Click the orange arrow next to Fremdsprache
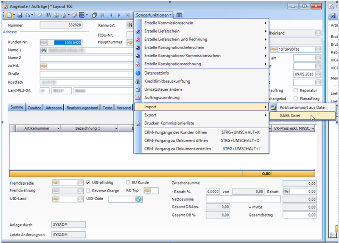Screen dimensions: 339x243 pyautogui.click(x=55, y=183)
